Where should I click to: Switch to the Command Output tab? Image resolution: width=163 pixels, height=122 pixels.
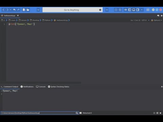tap(10, 87)
